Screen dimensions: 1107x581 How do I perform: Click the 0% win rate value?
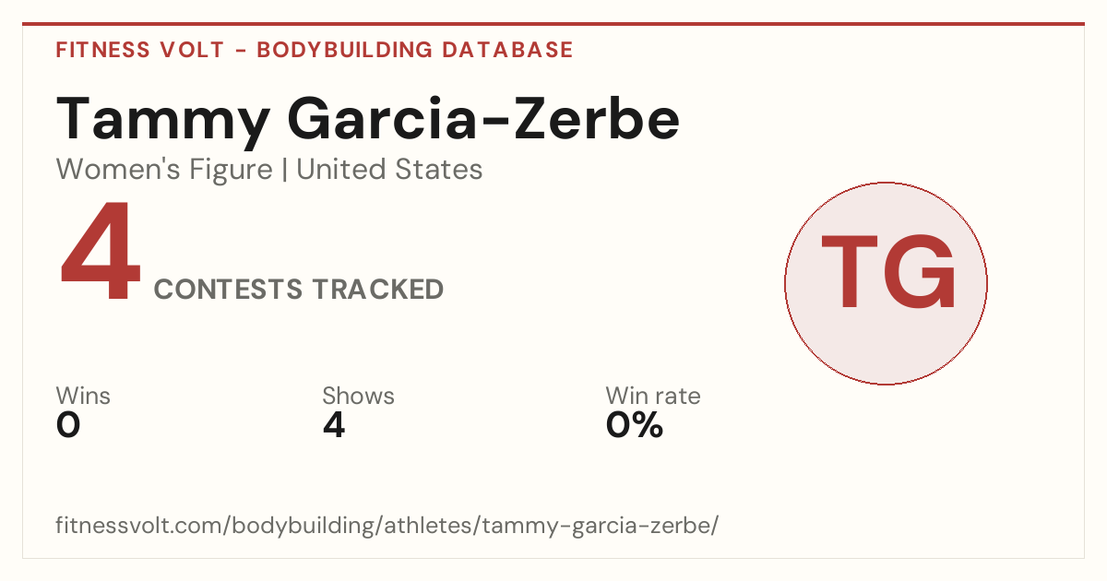click(x=635, y=425)
